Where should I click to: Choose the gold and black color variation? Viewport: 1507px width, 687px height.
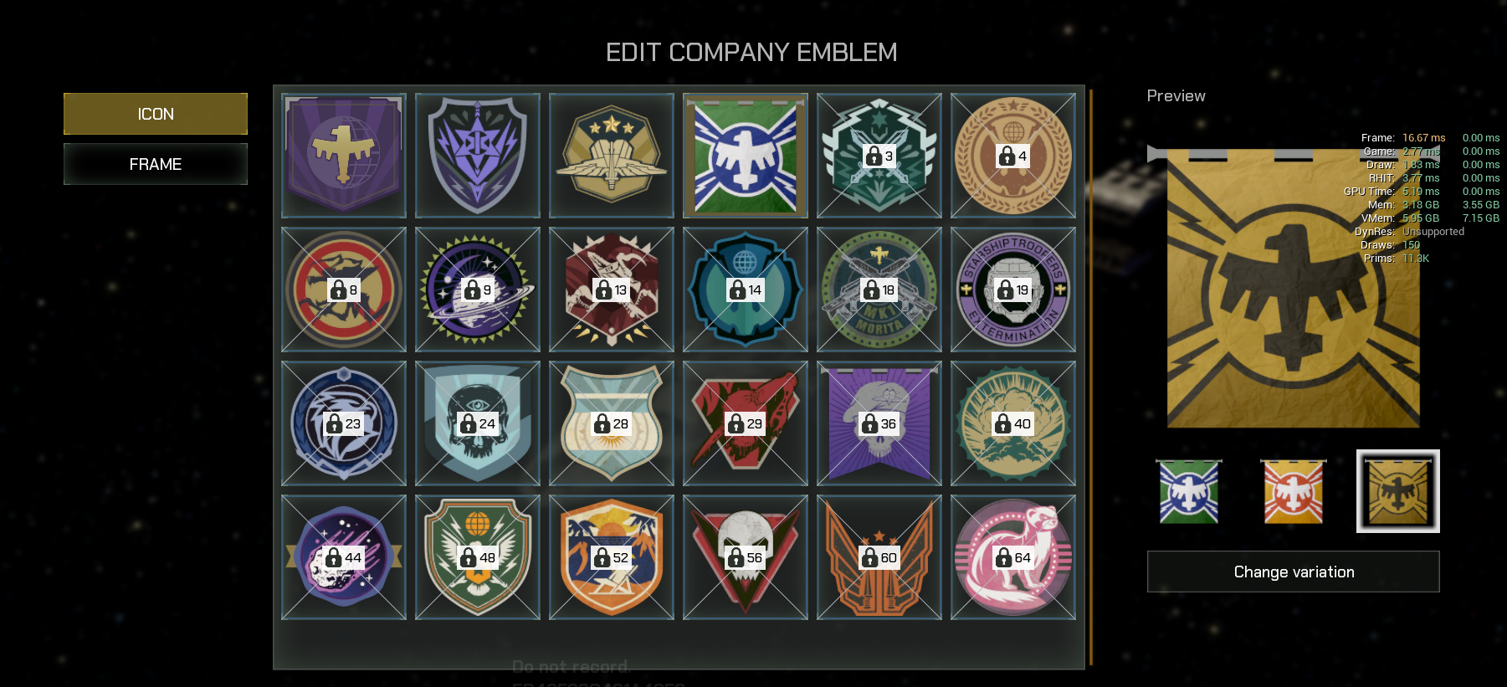tap(1398, 491)
